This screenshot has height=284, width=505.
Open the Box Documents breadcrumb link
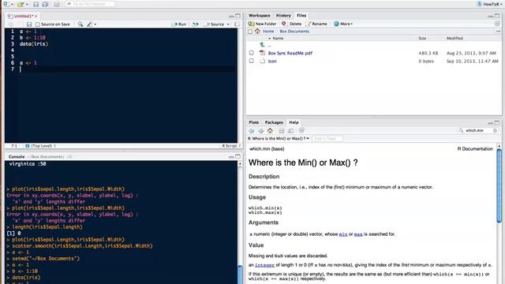coord(294,32)
